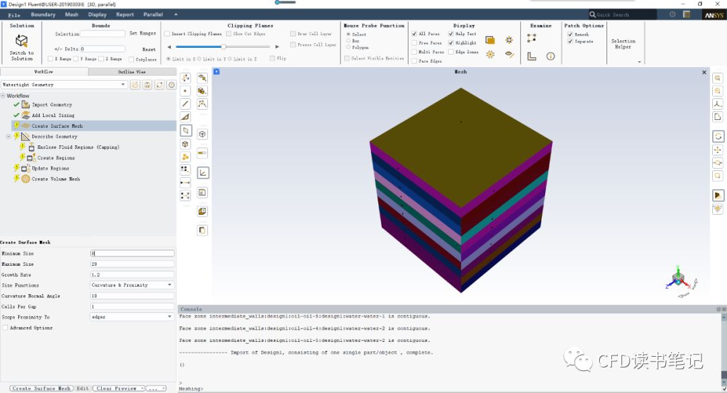Image resolution: width=727 pixels, height=393 pixels.
Task: Check the Edge Zones checkbox
Action: 450,52
